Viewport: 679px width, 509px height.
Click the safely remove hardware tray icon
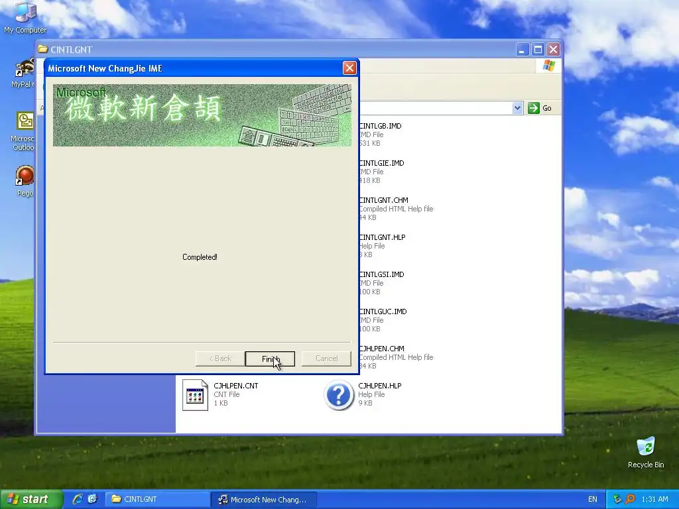coord(617,499)
